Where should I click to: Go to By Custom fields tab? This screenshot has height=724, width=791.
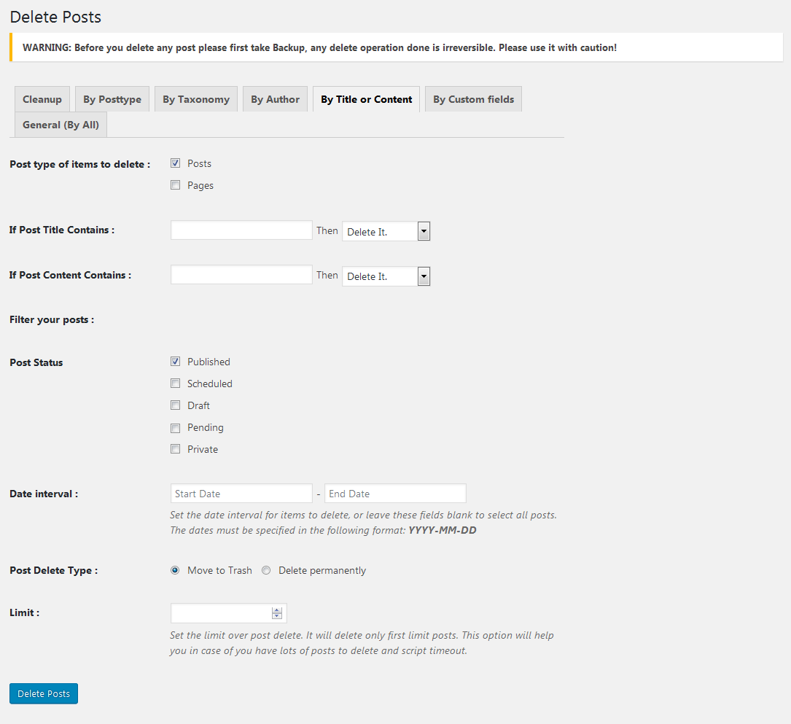click(x=473, y=99)
